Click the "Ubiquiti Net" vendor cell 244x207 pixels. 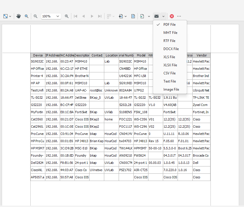(x=202, y=91)
